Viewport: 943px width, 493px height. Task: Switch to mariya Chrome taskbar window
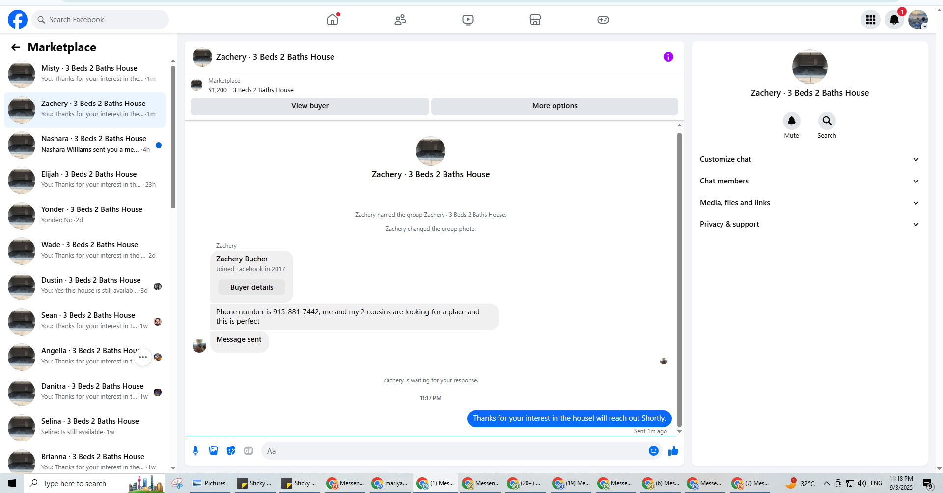[x=391, y=483]
